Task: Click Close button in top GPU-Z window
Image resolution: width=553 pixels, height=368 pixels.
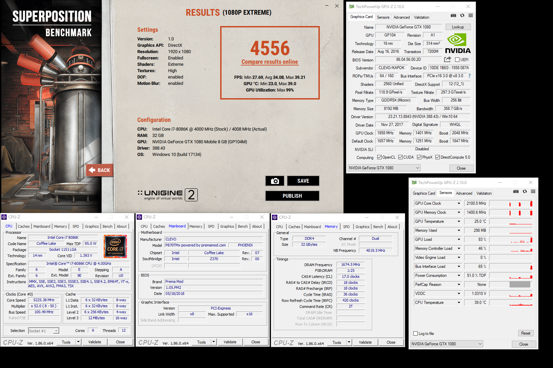Action: [461, 168]
